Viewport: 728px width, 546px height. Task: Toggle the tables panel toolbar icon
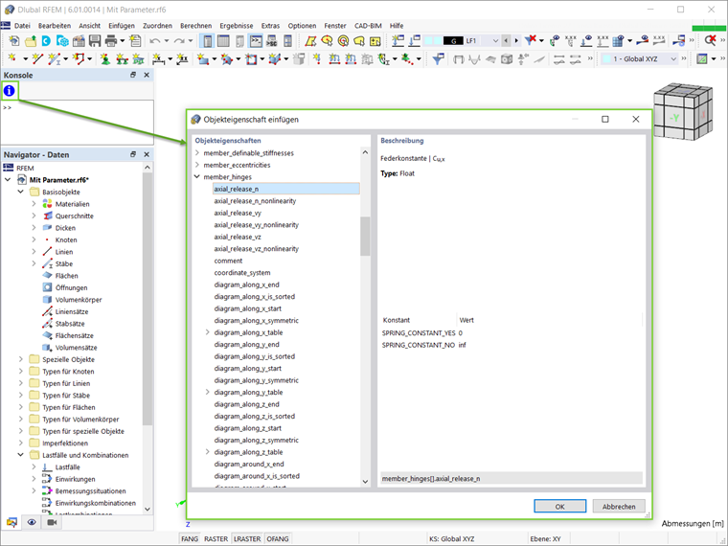(223, 41)
